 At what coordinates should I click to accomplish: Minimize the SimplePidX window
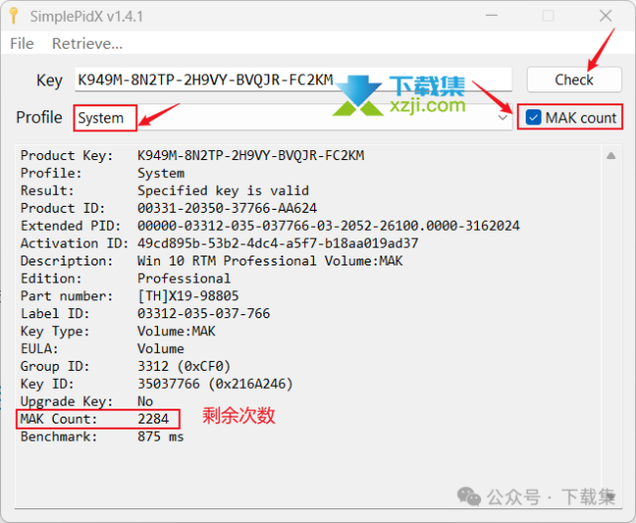coord(492,16)
